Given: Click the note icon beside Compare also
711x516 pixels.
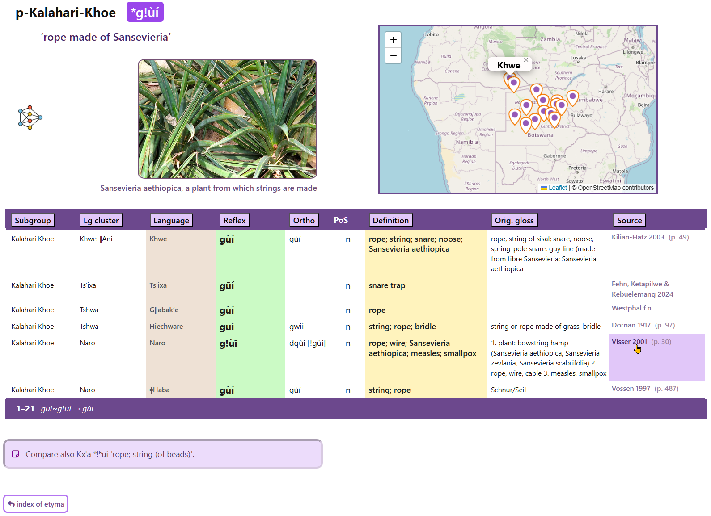Looking at the screenshot, I should (x=16, y=454).
